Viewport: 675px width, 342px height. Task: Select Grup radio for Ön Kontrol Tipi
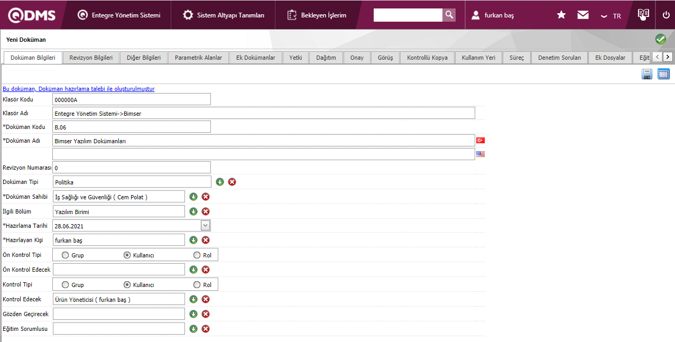[x=65, y=255]
